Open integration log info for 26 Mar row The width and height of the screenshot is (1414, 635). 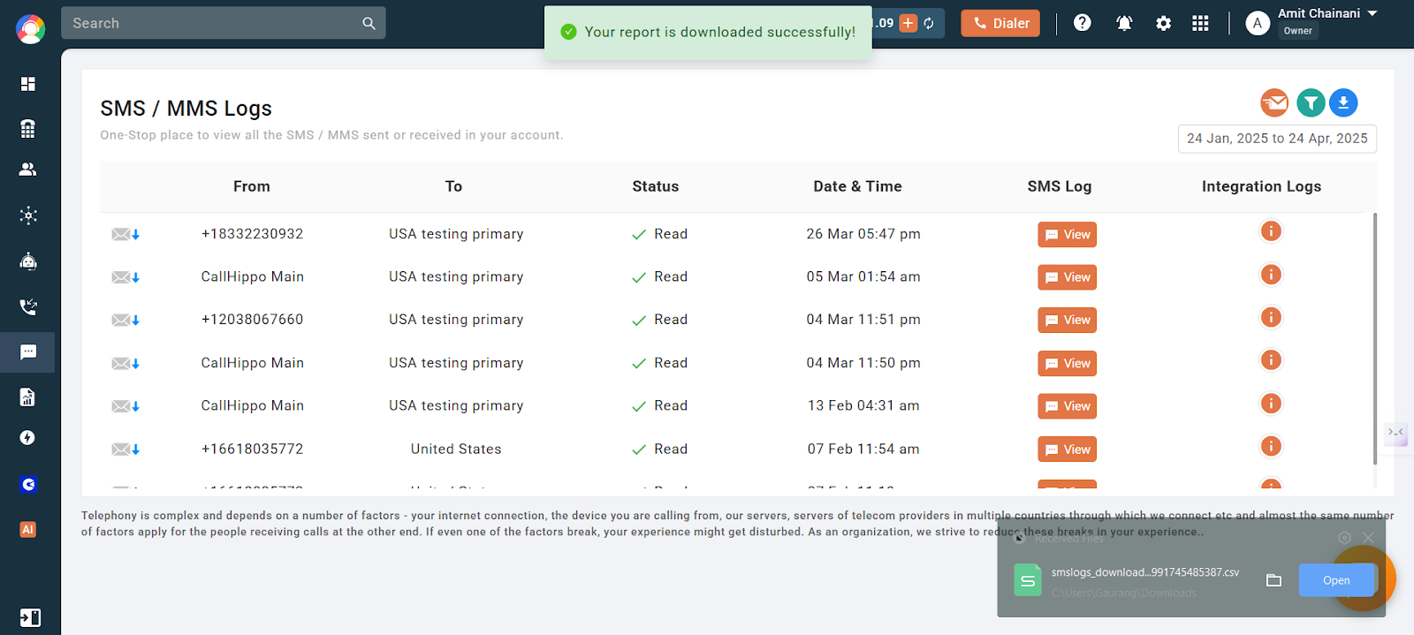click(1271, 231)
